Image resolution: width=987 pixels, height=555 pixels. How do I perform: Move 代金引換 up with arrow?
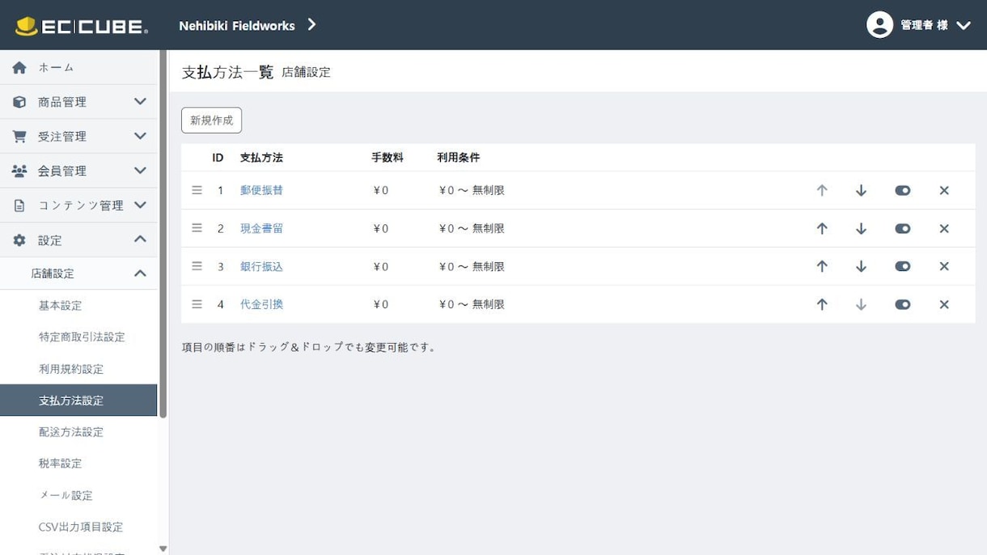822,305
